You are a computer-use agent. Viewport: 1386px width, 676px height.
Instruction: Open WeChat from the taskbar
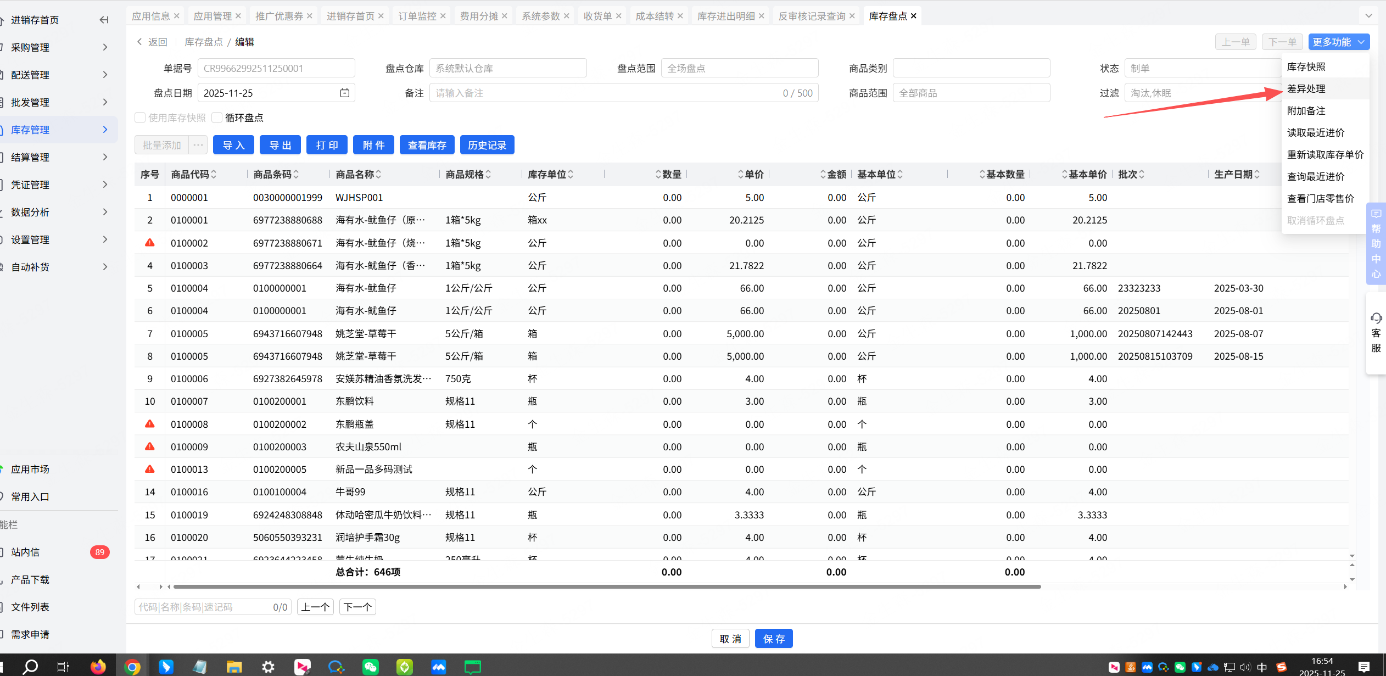371,667
